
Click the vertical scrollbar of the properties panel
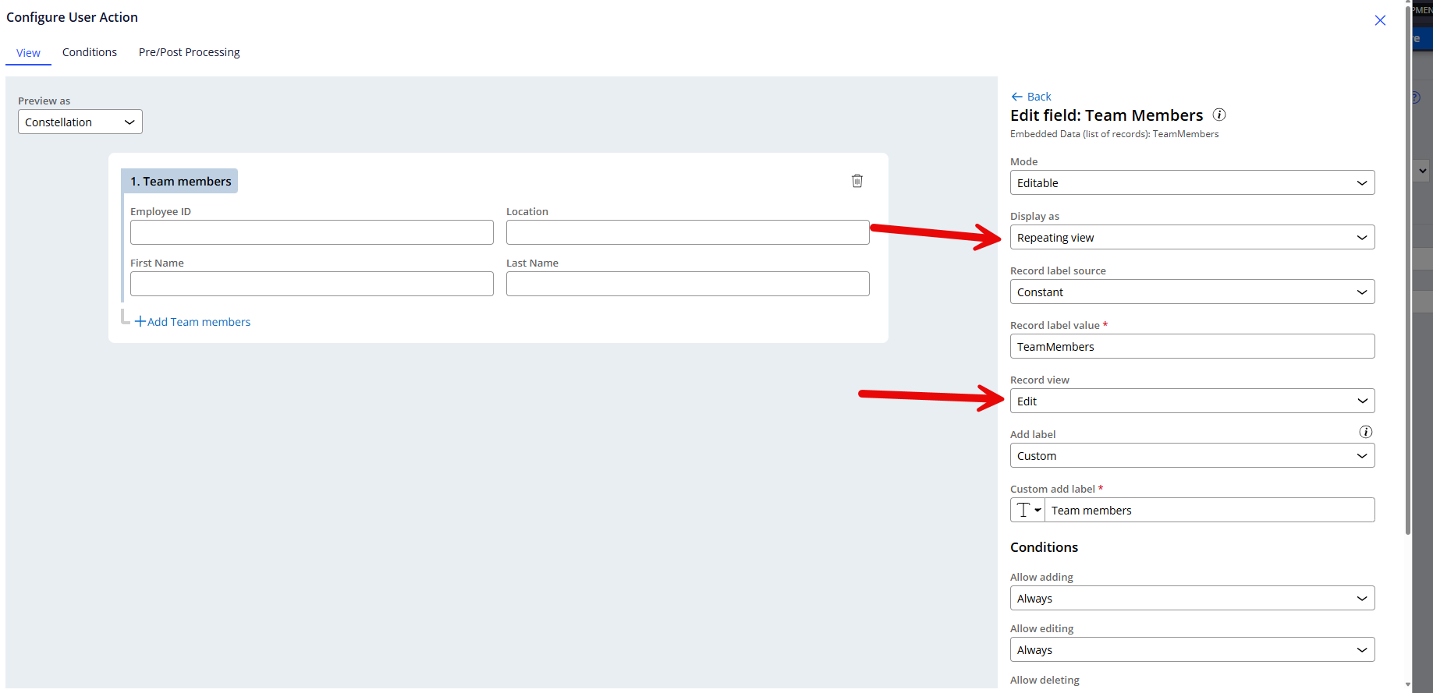pos(1407,269)
